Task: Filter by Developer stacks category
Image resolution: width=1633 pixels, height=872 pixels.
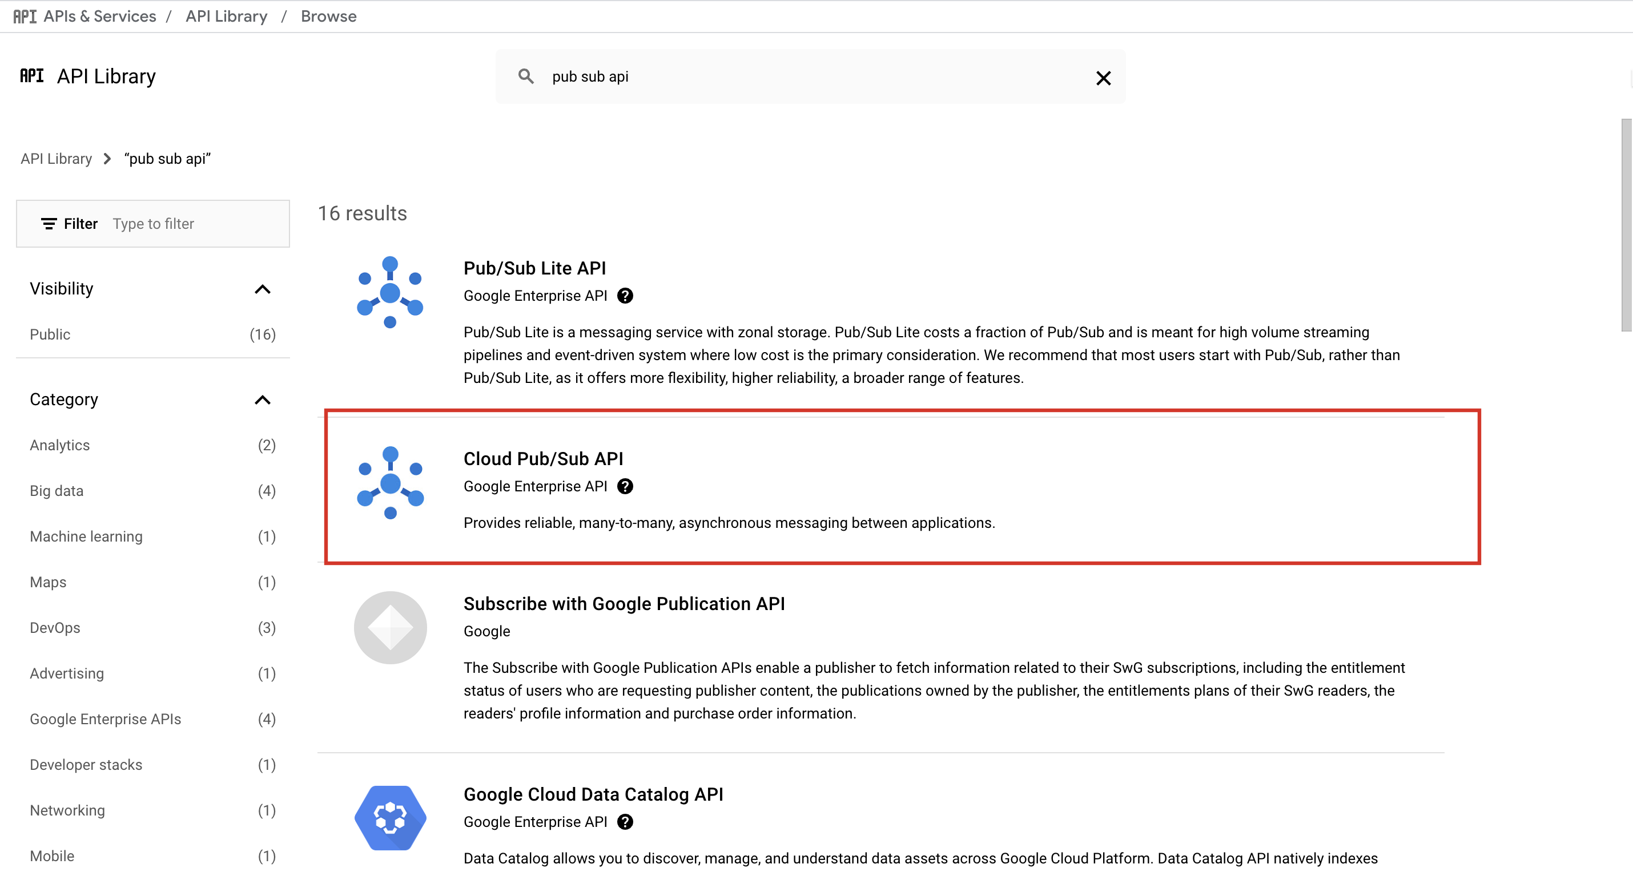Action: (153, 764)
